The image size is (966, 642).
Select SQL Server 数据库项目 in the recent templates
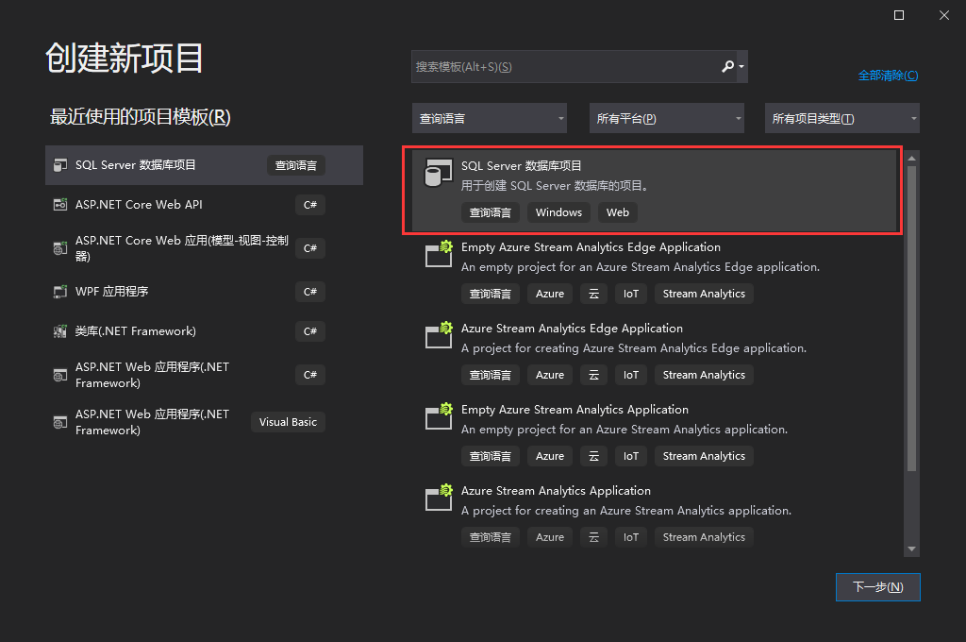(x=204, y=165)
